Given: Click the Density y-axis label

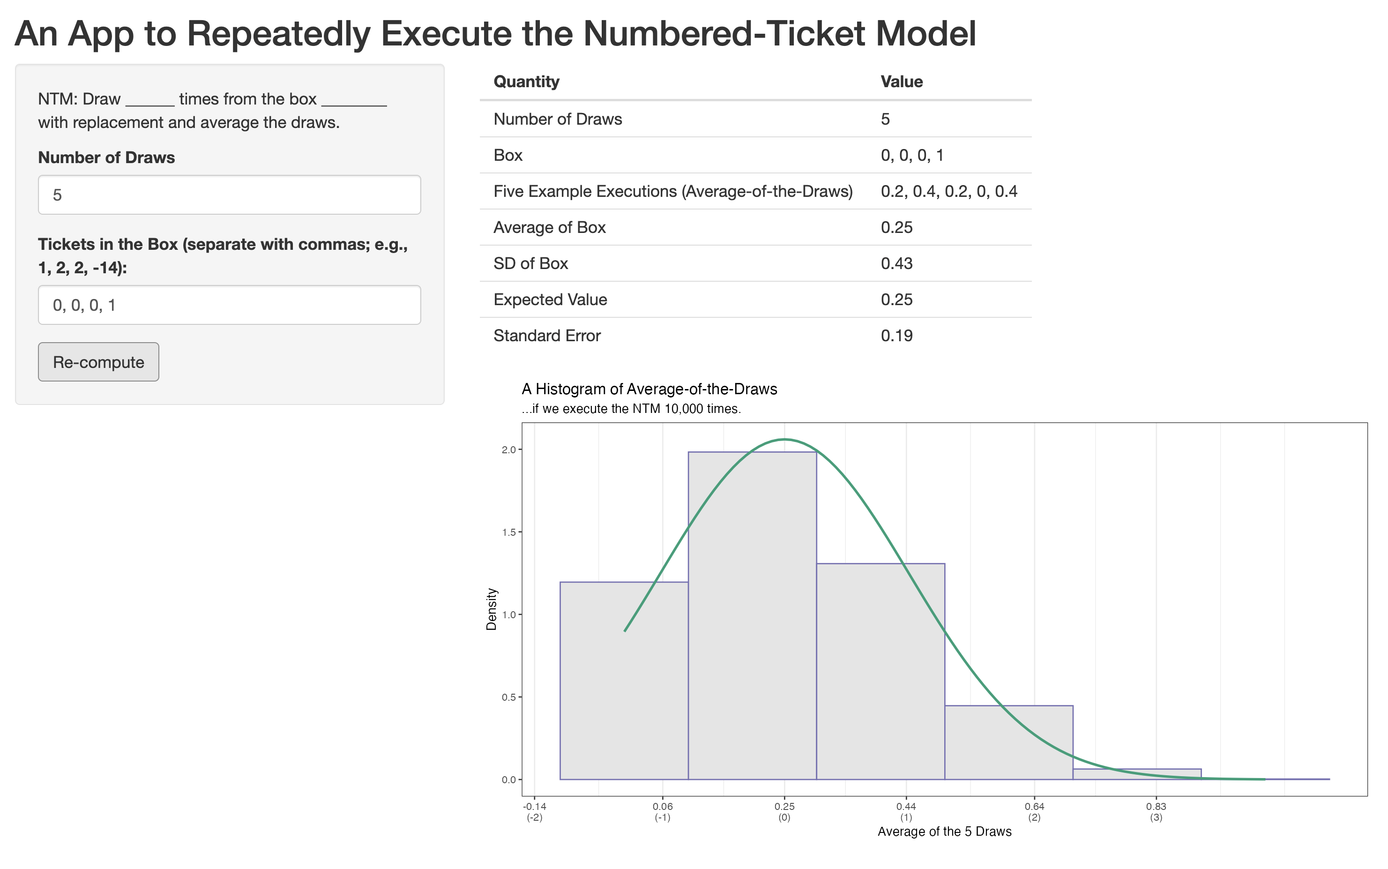Looking at the screenshot, I should click(x=491, y=609).
